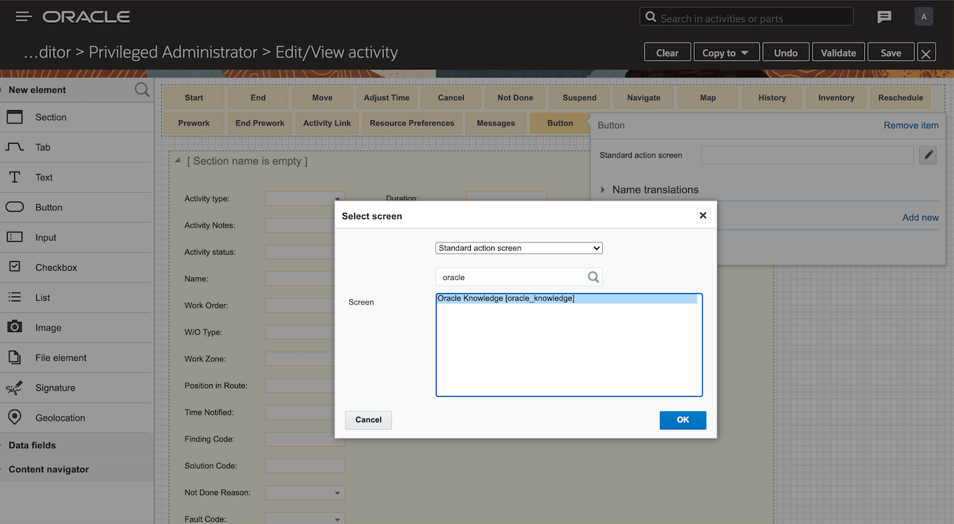This screenshot has width=954, height=524.
Task: Save the activity layout
Action: point(891,52)
